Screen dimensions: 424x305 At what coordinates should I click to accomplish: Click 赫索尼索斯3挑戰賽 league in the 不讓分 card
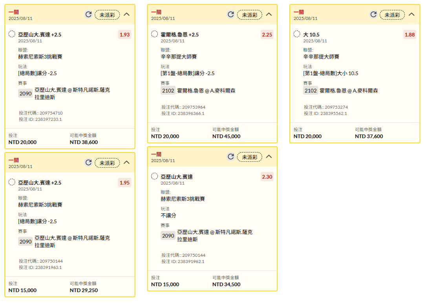pos(183,199)
